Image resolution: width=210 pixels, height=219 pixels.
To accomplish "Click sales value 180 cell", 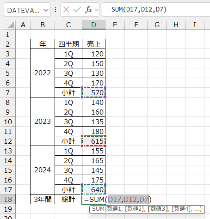I will tap(94, 131).
